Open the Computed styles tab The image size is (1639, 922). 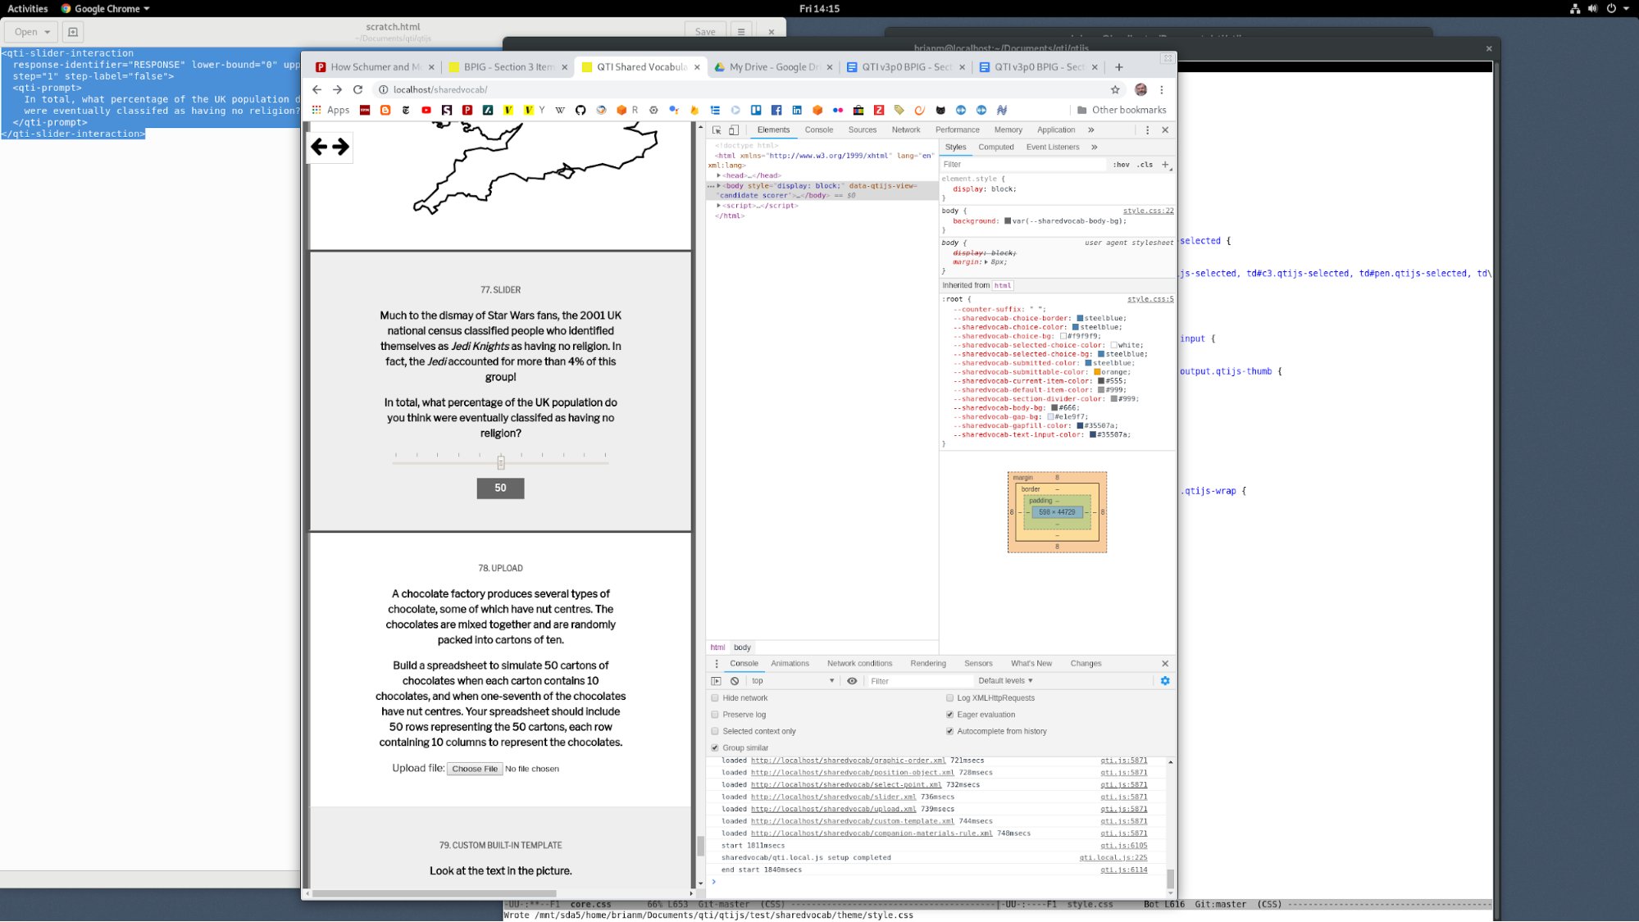click(x=995, y=148)
